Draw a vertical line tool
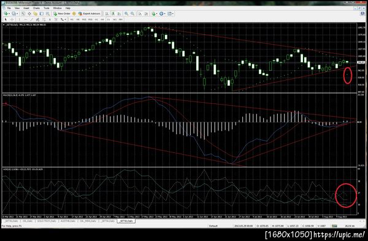The width and height of the screenshot is (368, 241). tap(19, 20)
